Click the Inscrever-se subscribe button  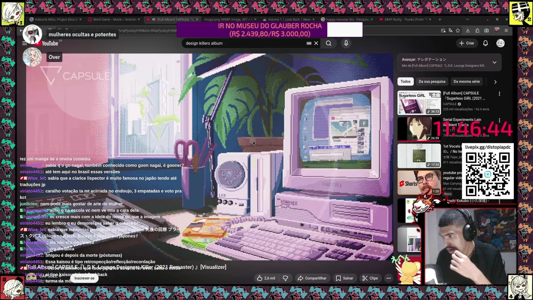[85, 278]
